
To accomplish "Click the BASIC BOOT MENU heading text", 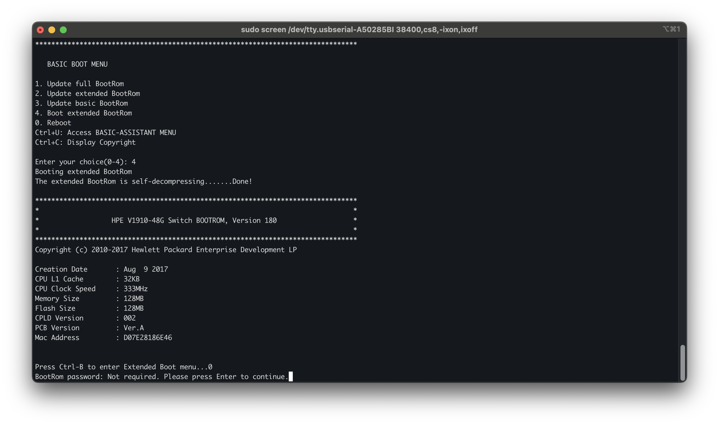I will tap(77, 64).
